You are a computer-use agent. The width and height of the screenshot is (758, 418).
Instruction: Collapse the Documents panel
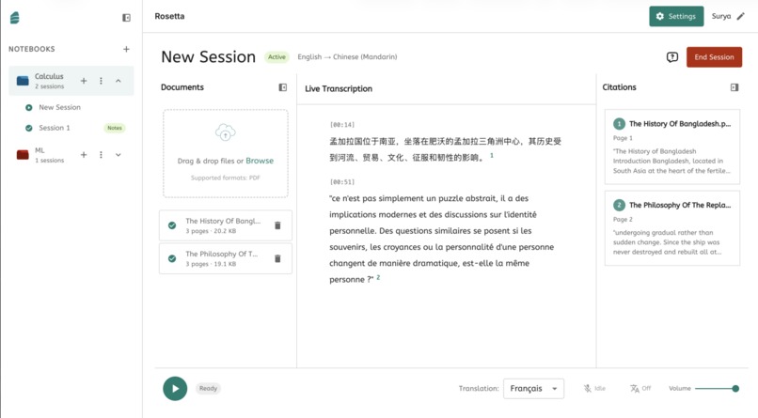(x=283, y=87)
